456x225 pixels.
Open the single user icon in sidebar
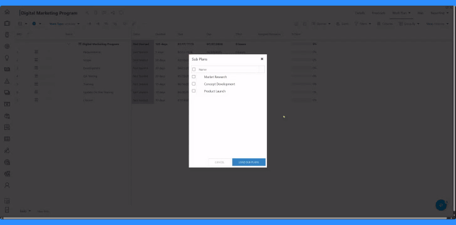click(7, 185)
